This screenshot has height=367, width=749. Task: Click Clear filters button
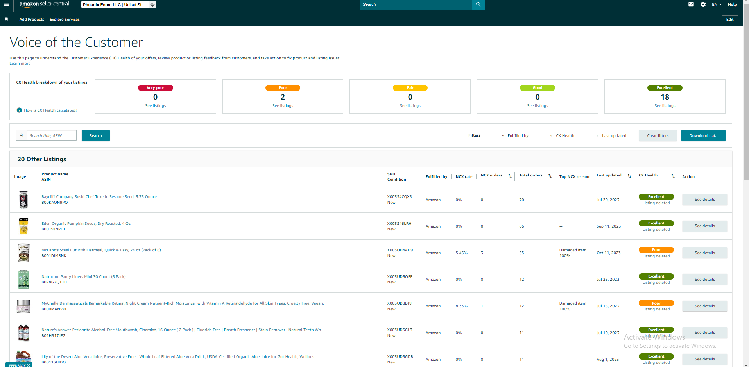point(658,135)
